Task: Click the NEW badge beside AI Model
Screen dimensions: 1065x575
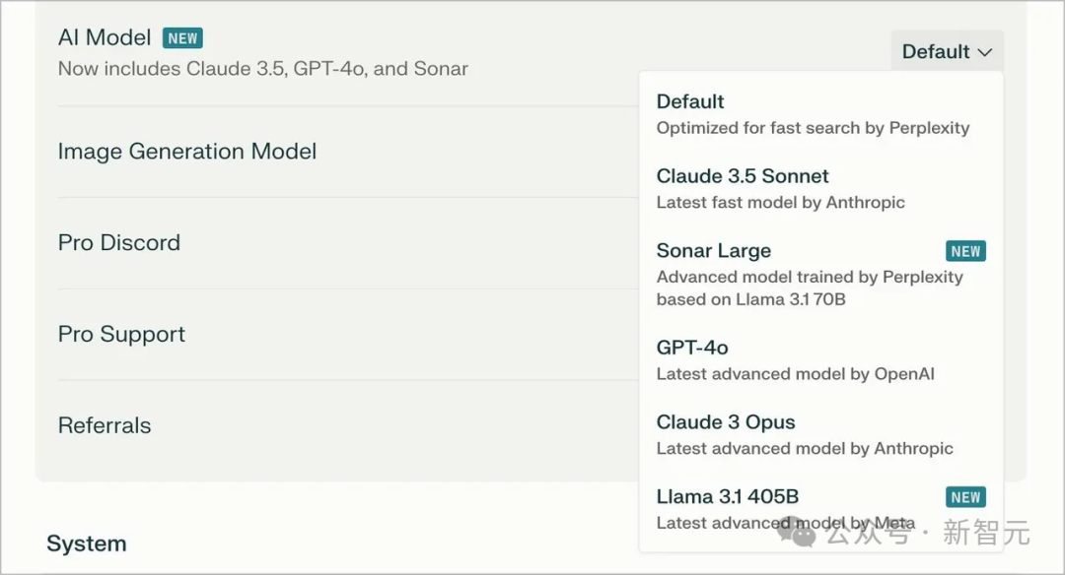Action: coord(182,38)
